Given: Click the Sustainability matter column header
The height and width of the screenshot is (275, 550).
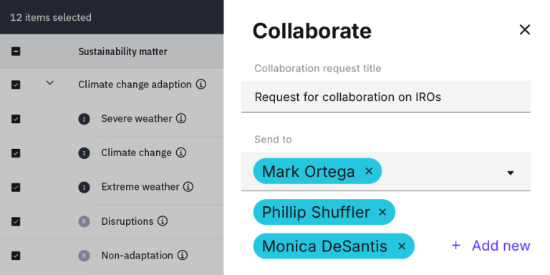Looking at the screenshot, I should [122, 52].
